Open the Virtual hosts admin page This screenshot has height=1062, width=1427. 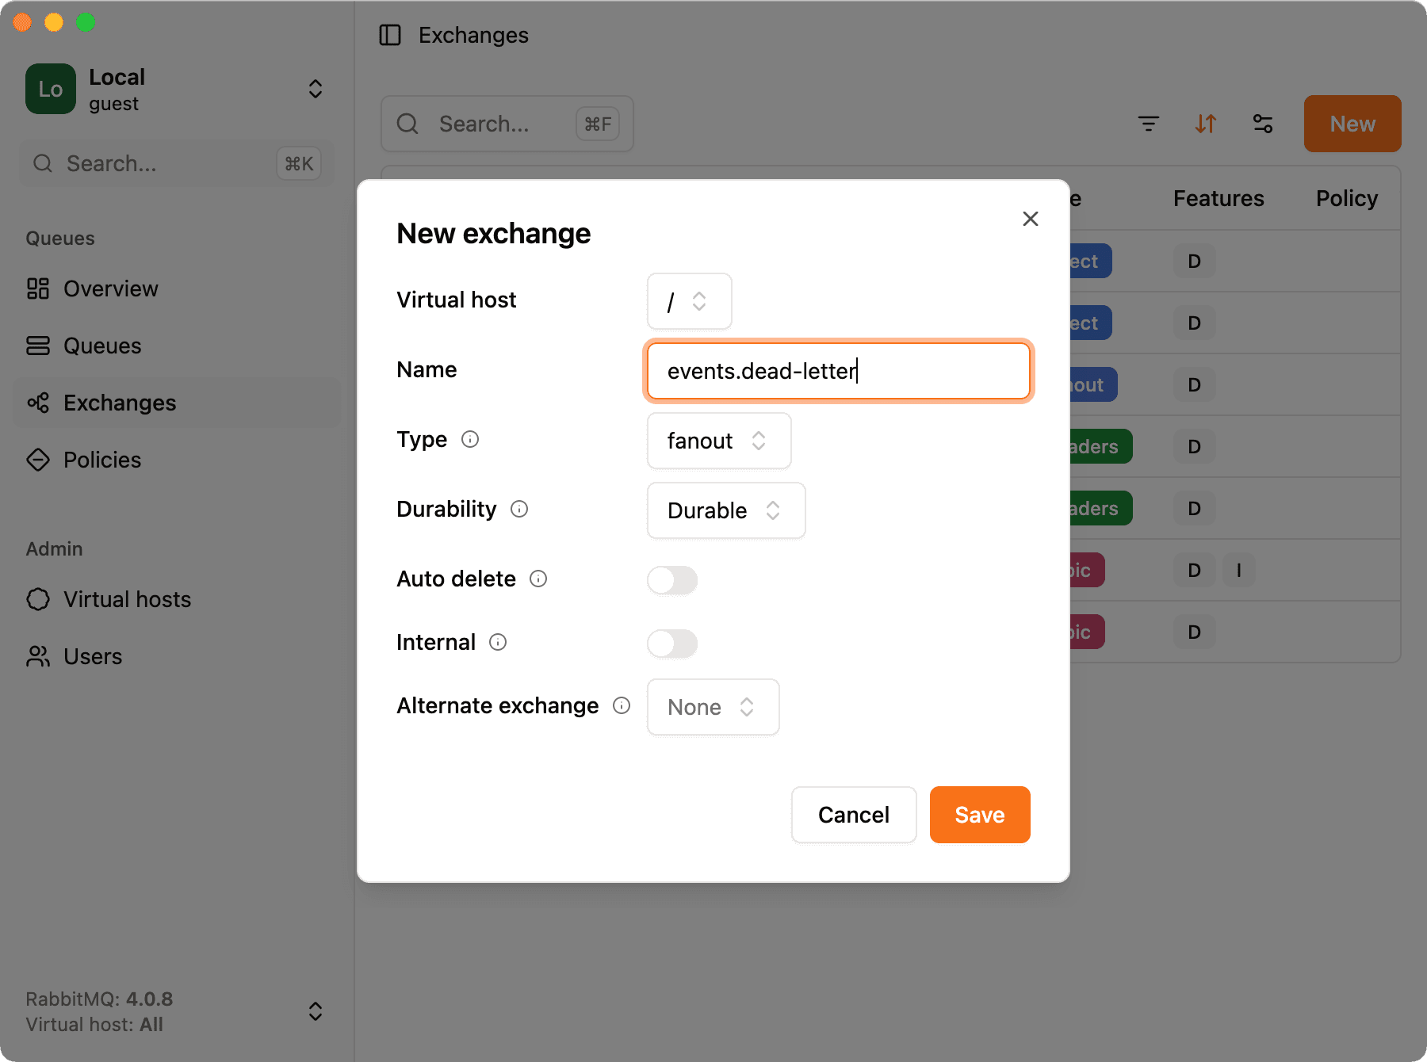(126, 599)
